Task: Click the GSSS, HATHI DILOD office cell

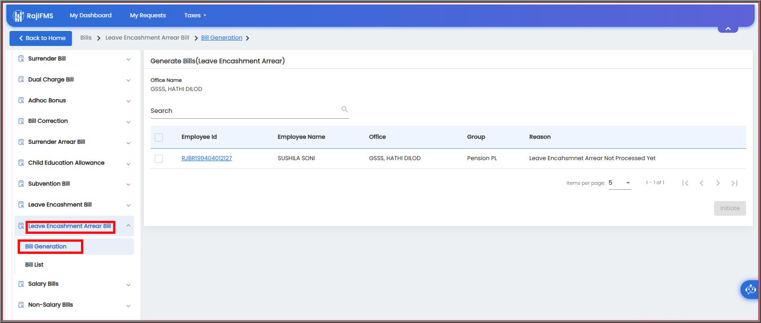Action: click(395, 158)
